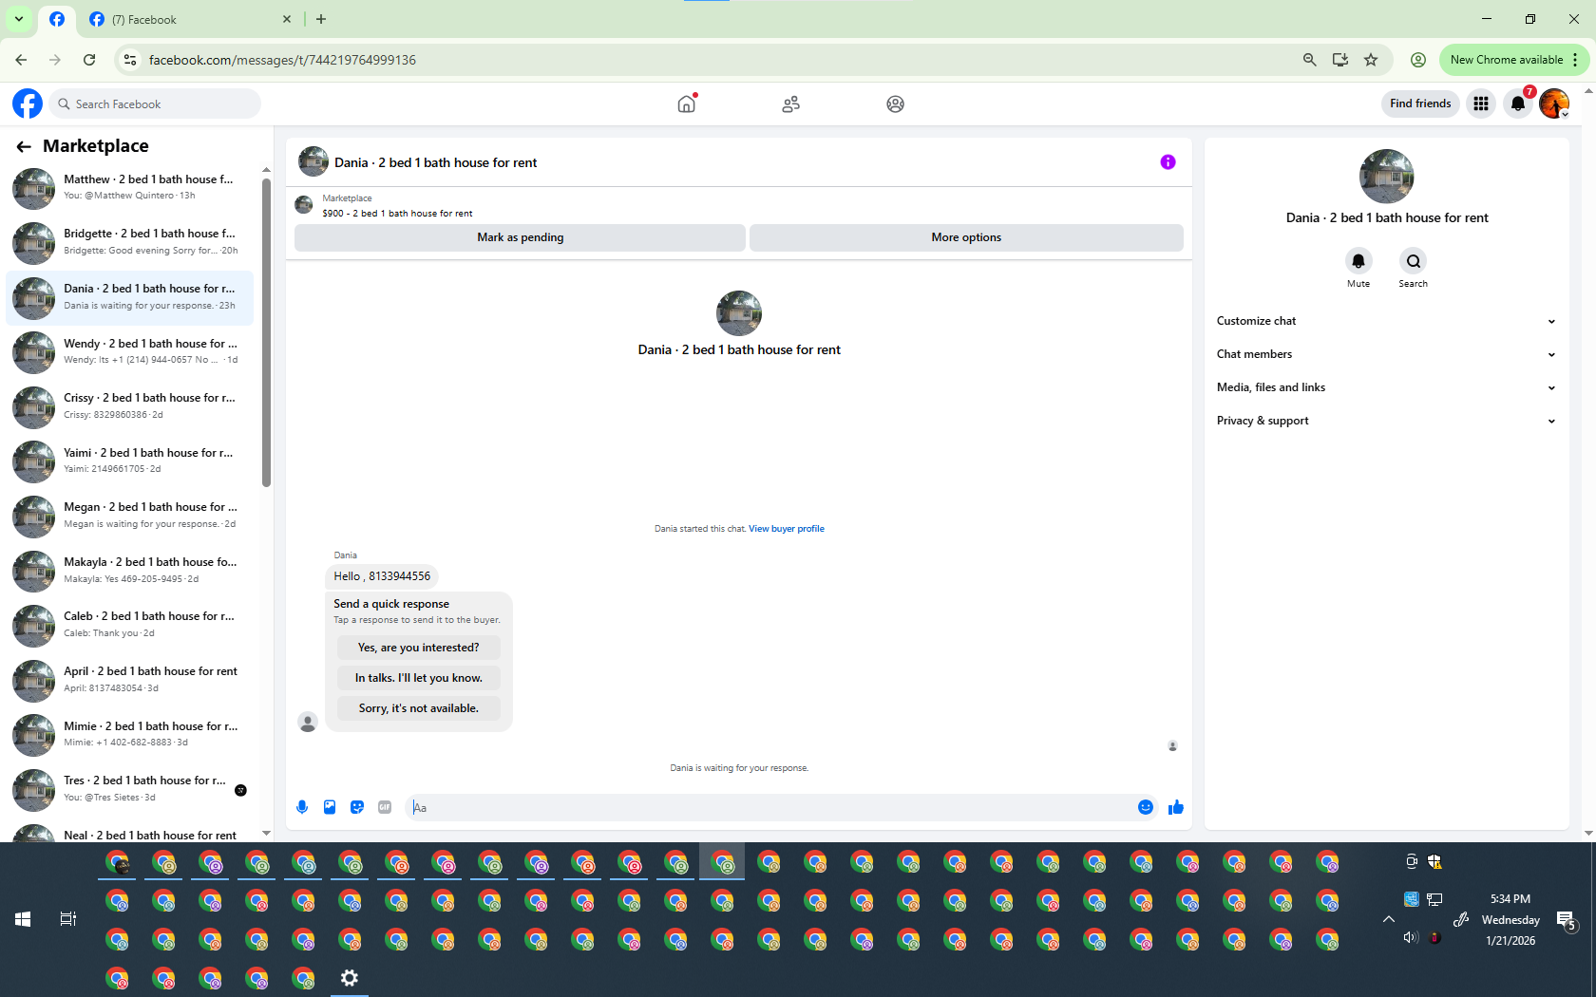The width and height of the screenshot is (1596, 997).
Task: Click the address bar URL
Action: click(282, 60)
